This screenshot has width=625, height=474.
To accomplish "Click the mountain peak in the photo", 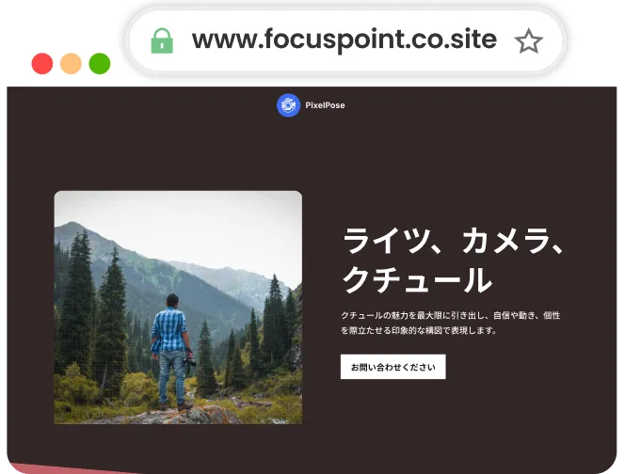I will click(x=72, y=227).
